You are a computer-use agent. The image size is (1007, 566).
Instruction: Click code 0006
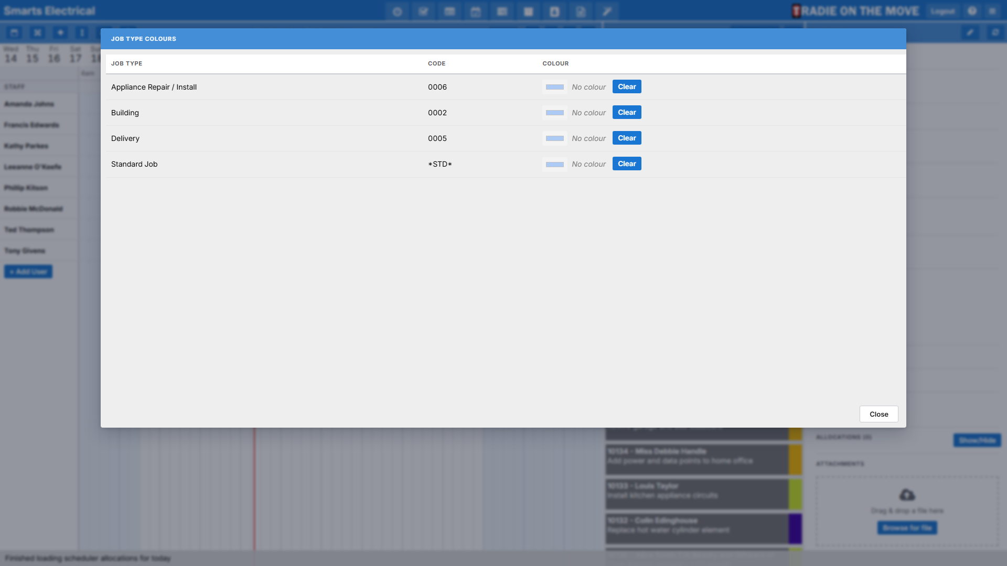coord(437,87)
